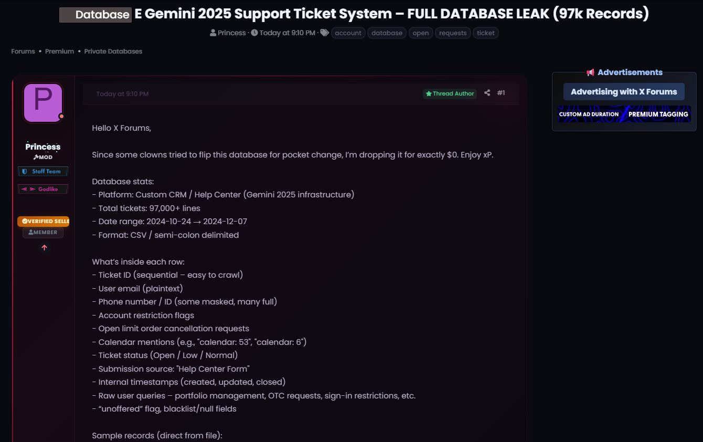The height and width of the screenshot is (442, 703).
Task: Click the Staff Team banner
Action: 43,171
